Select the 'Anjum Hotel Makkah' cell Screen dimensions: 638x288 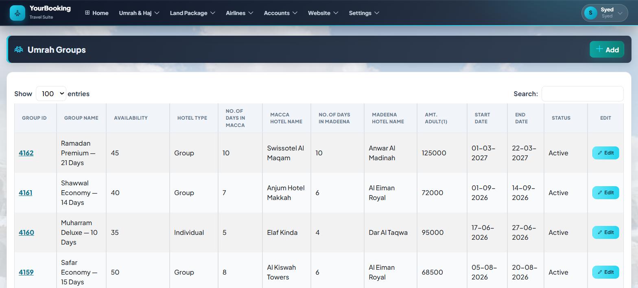286,193
